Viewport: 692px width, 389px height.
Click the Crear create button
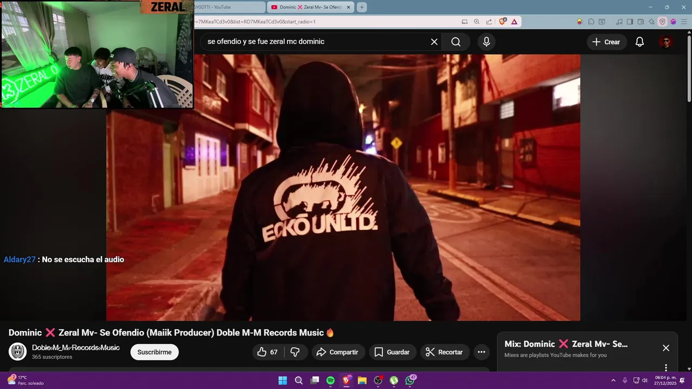coord(607,42)
